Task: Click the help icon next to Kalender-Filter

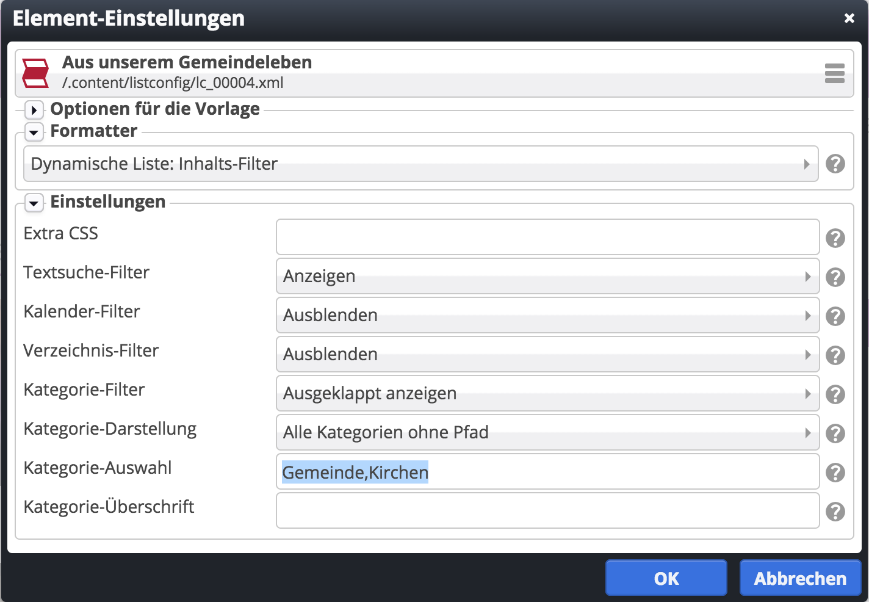Action: [835, 316]
